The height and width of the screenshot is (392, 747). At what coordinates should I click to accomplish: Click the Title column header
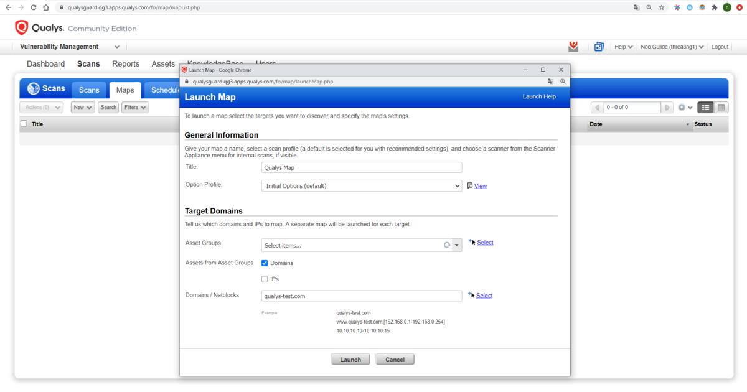[x=37, y=124]
